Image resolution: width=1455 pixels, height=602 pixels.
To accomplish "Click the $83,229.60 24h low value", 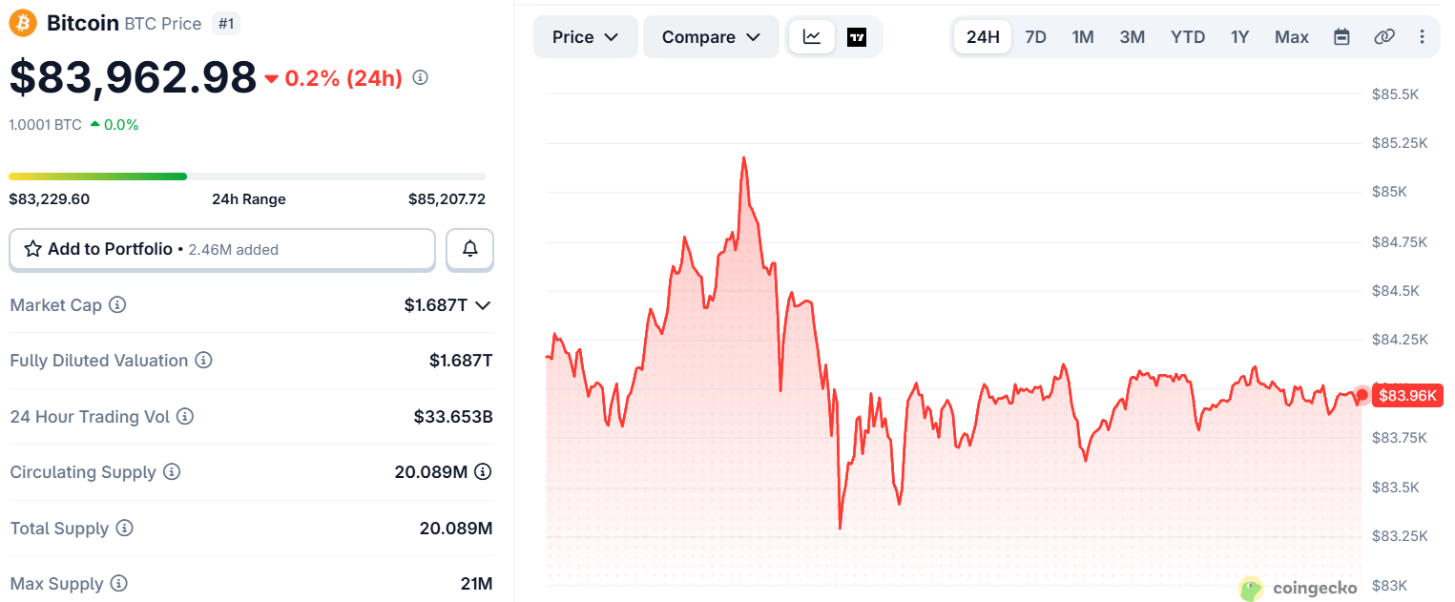I will point(49,199).
